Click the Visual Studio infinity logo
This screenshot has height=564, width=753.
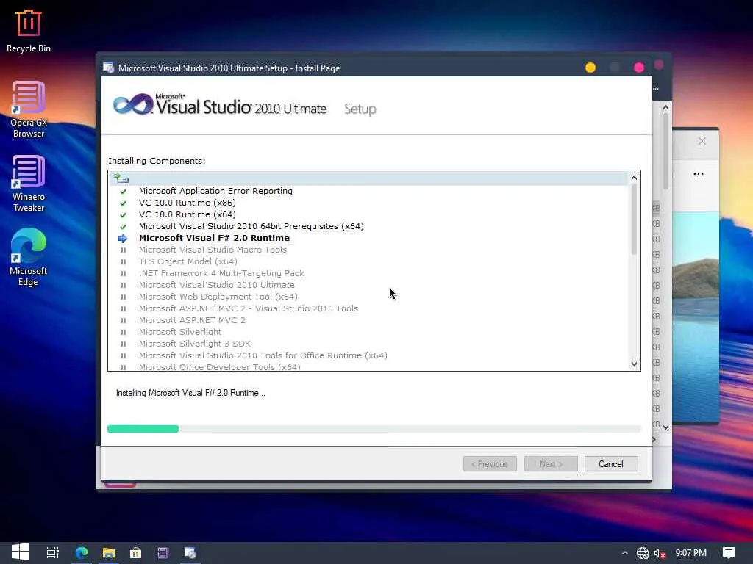point(132,104)
